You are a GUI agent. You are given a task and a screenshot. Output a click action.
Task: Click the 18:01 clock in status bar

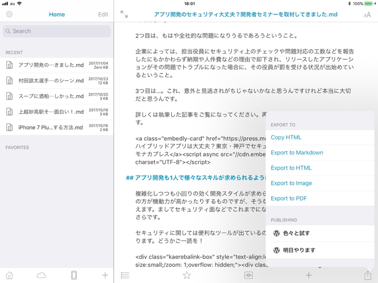(189, 4)
